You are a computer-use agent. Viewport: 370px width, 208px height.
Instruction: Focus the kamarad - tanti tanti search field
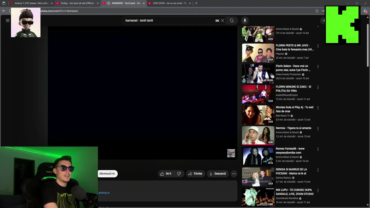point(169,21)
